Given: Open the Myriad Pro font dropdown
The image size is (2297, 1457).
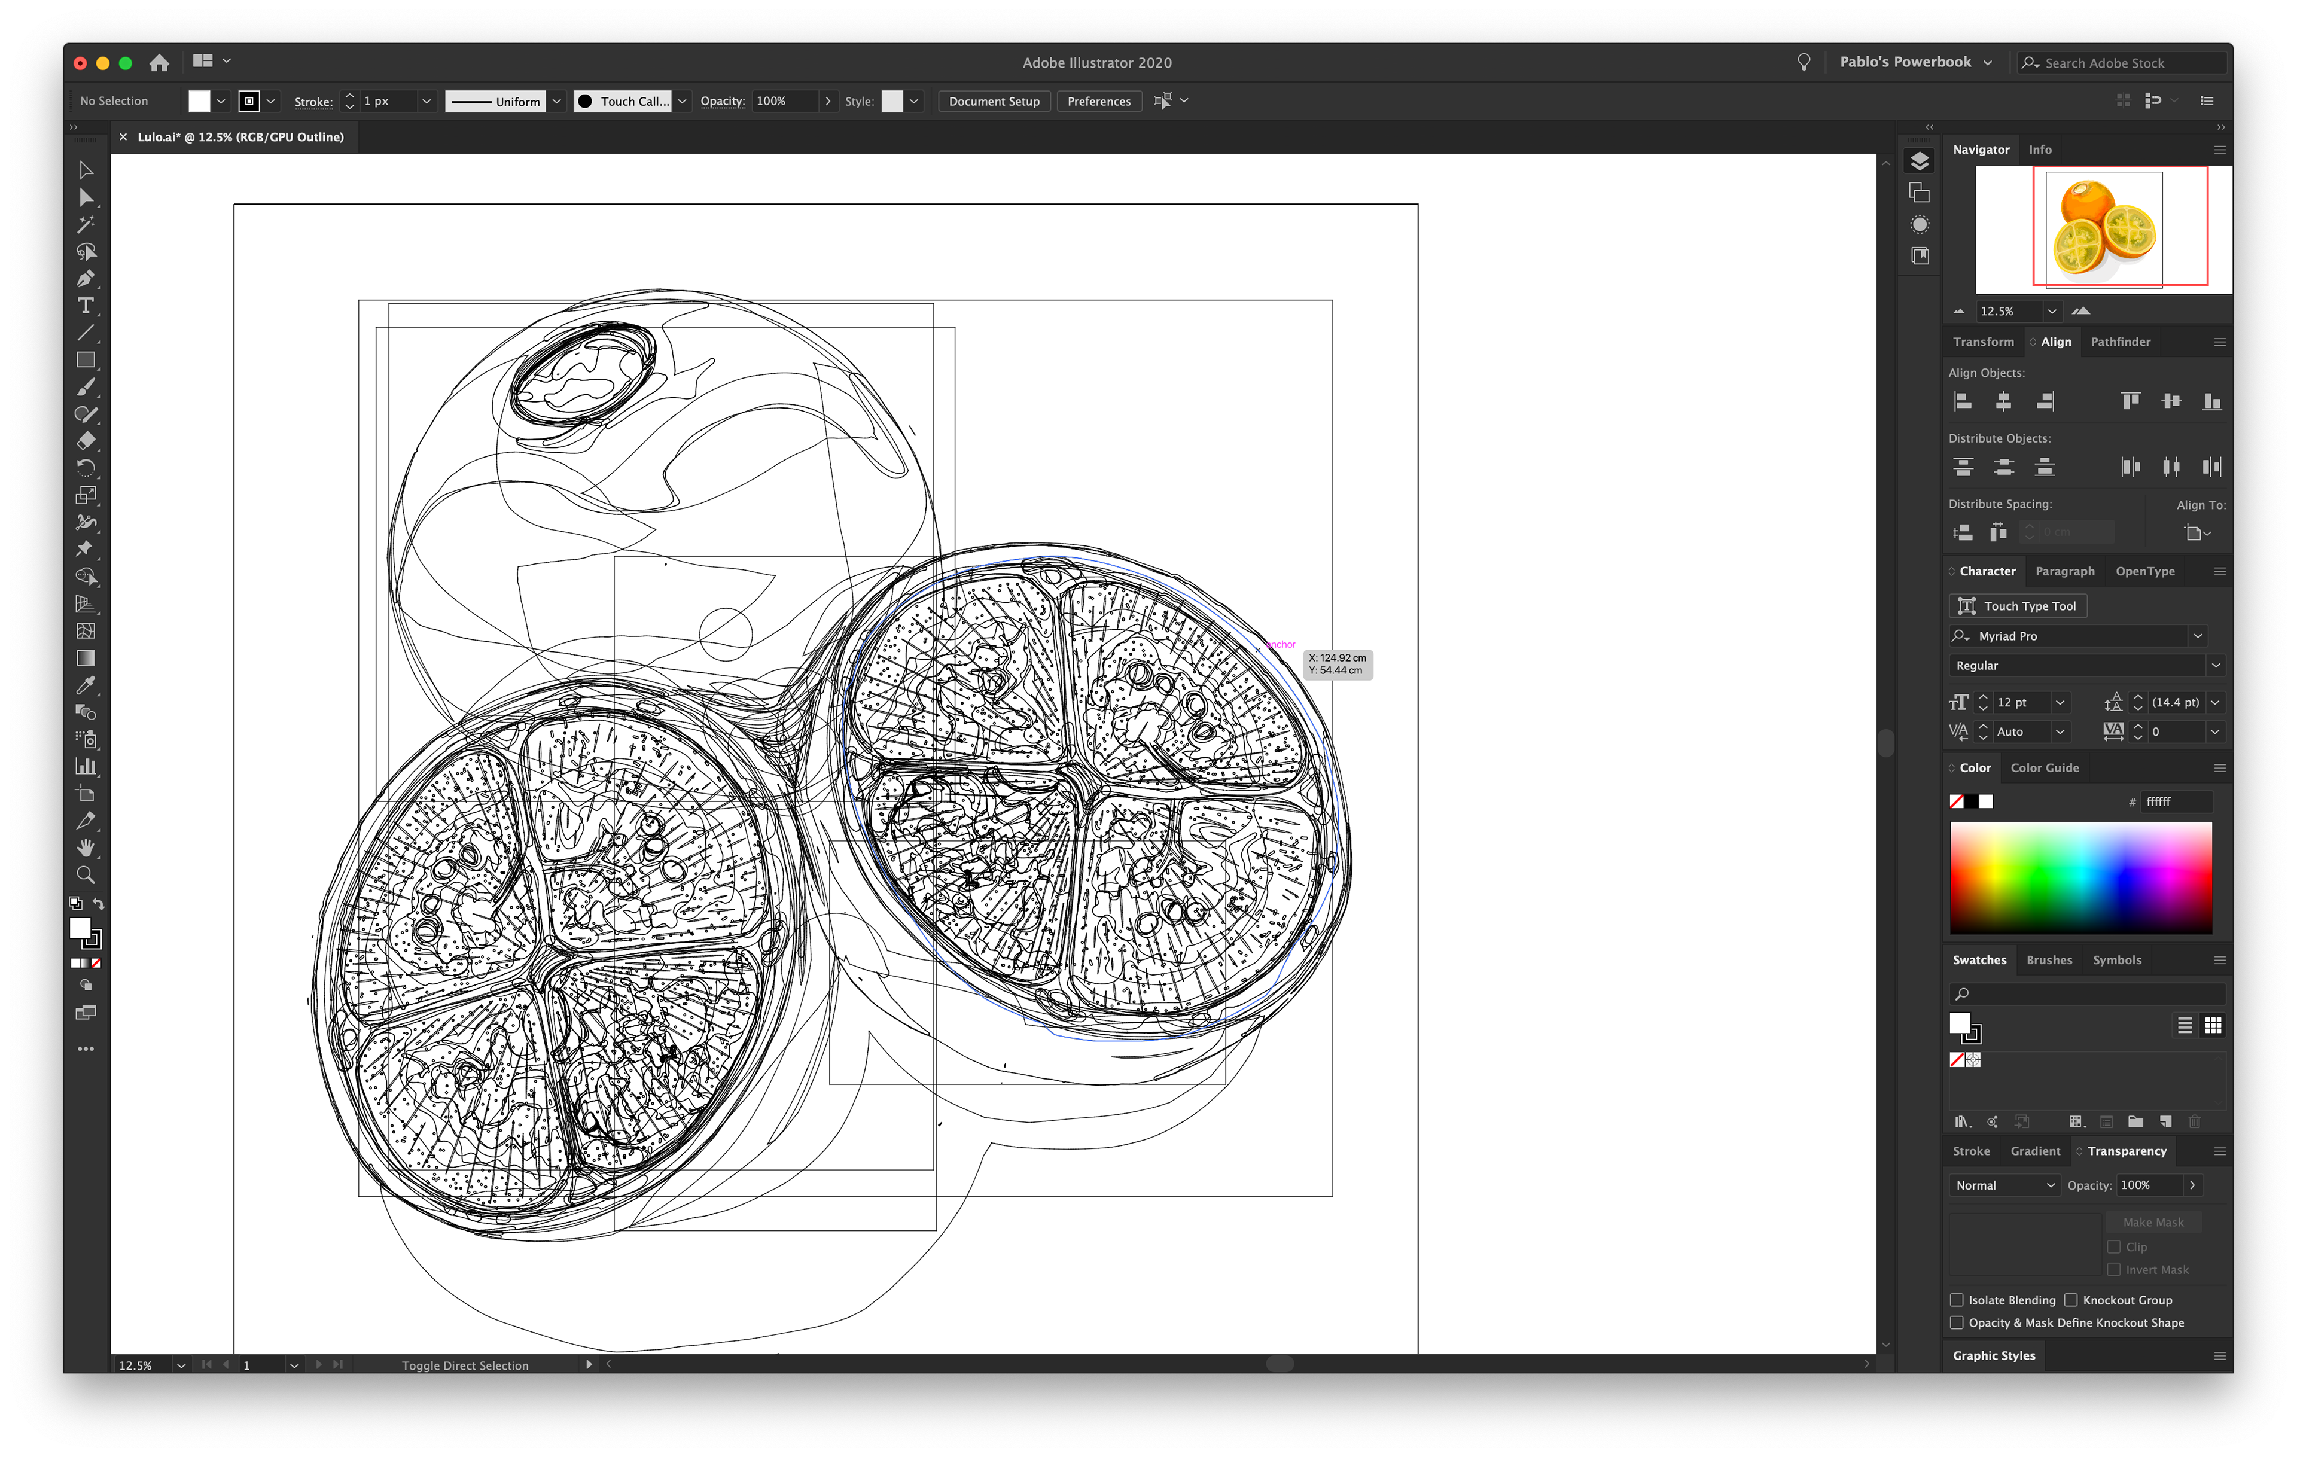Looking at the screenshot, I should tap(2198, 636).
